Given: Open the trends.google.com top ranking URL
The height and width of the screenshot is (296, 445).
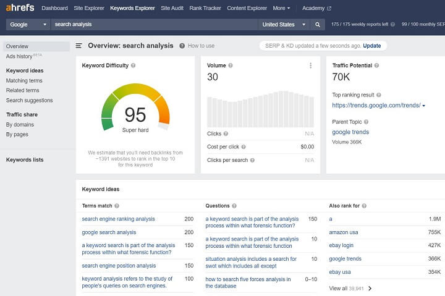Looking at the screenshot, I should (376, 105).
